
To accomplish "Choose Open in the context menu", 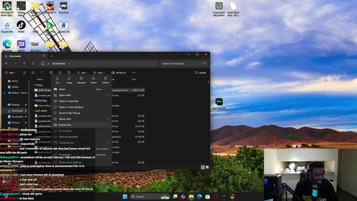I will [81, 89].
